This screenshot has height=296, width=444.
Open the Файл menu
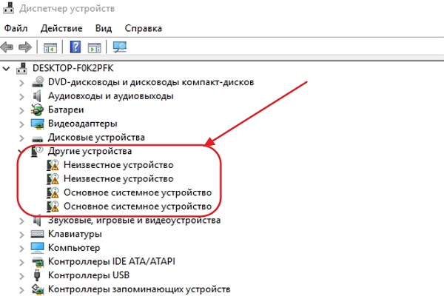click(x=16, y=28)
